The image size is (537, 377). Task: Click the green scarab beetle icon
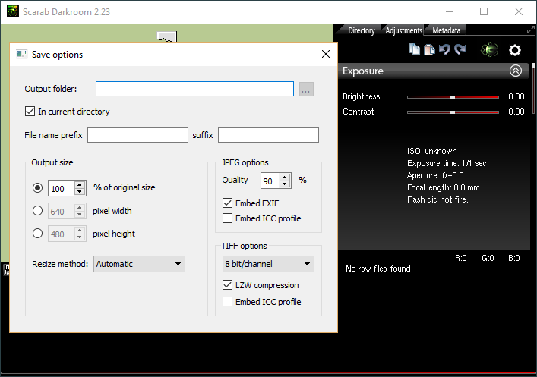[489, 50]
